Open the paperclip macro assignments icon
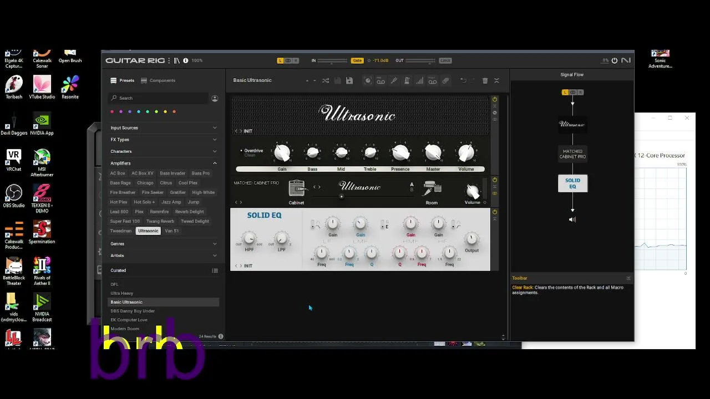Screen dimensions: 710x399 pos(445,80)
